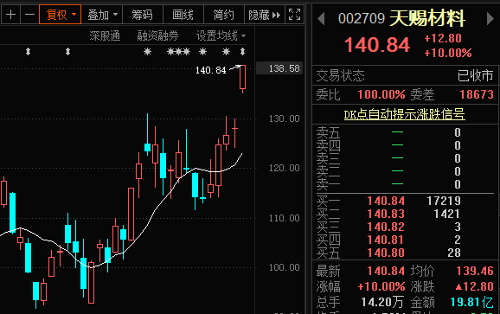This screenshot has height=314, width=500.
Task: Click the triple-star event marker
Action: [x=178, y=51]
